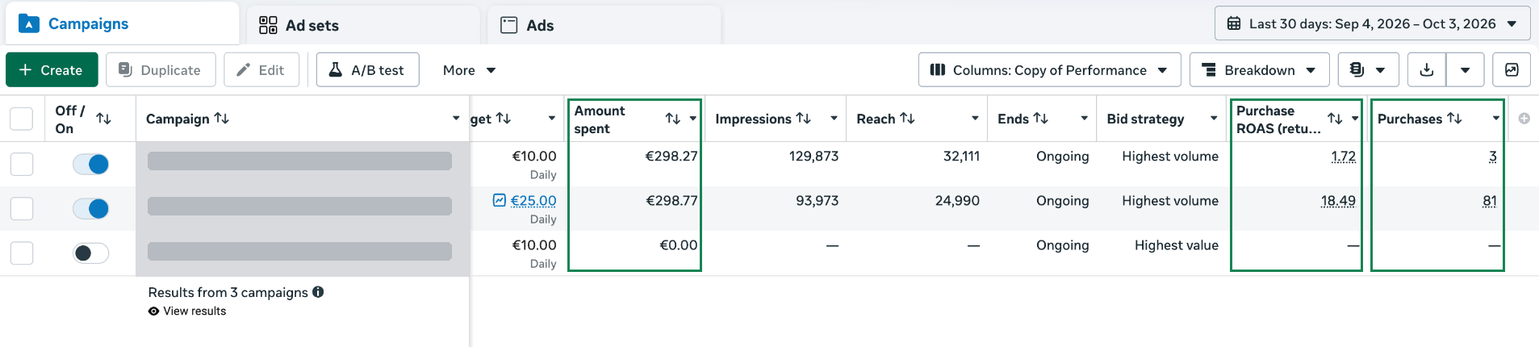This screenshot has width=1539, height=347.
Task: Click the scheduled budget icon beside €25.00
Action: [500, 200]
